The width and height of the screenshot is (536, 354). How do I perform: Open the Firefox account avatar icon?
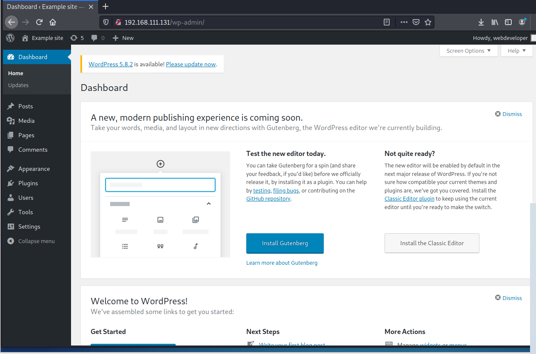(522, 22)
